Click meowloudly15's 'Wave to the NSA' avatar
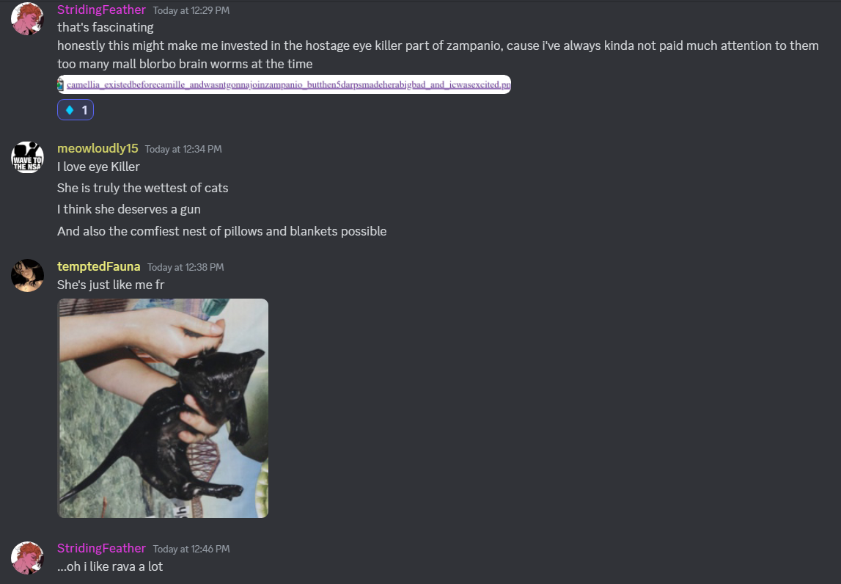Screen dimensions: 841x584 point(27,157)
